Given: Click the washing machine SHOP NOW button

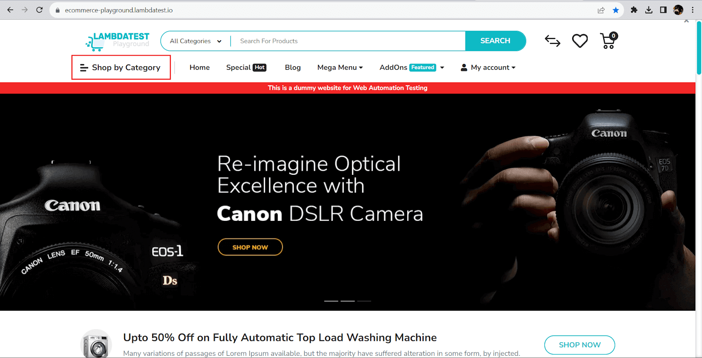Looking at the screenshot, I should [580, 345].
